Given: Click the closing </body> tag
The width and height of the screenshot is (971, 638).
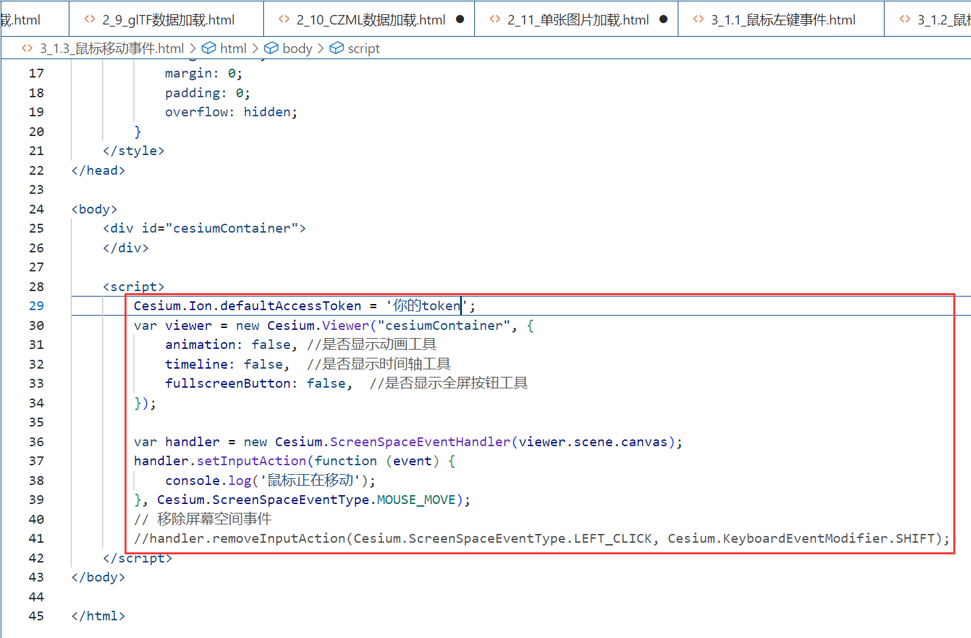Looking at the screenshot, I should [x=99, y=577].
